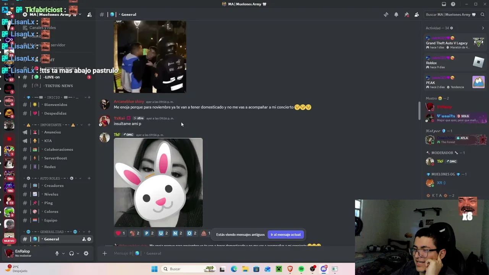Image resolution: width=489 pixels, height=275 pixels.
Task: Open TzKai username profile
Action: tap(119, 118)
